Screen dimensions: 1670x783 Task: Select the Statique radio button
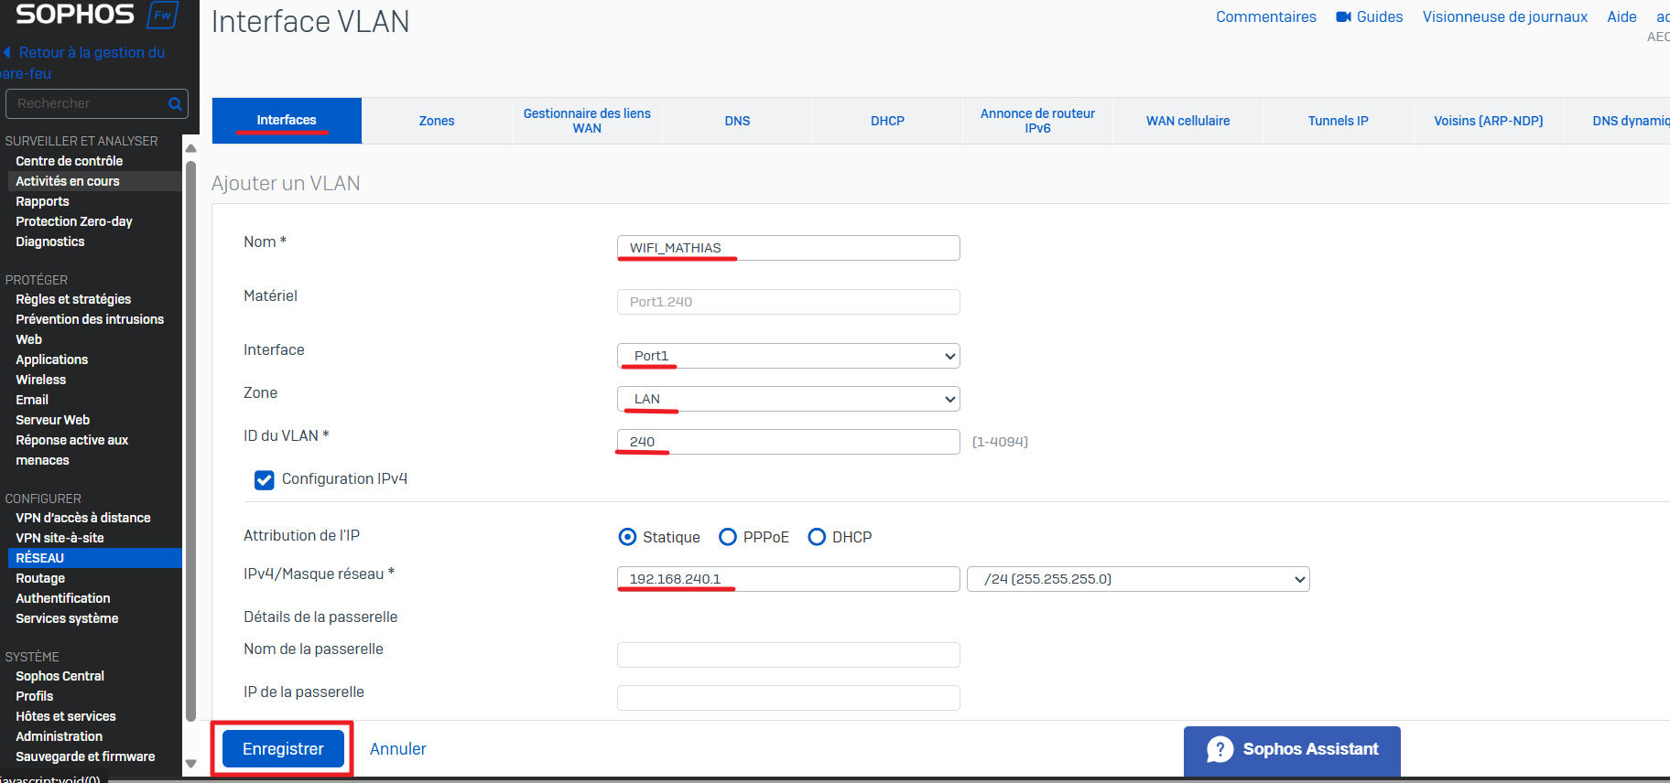tap(627, 537)
